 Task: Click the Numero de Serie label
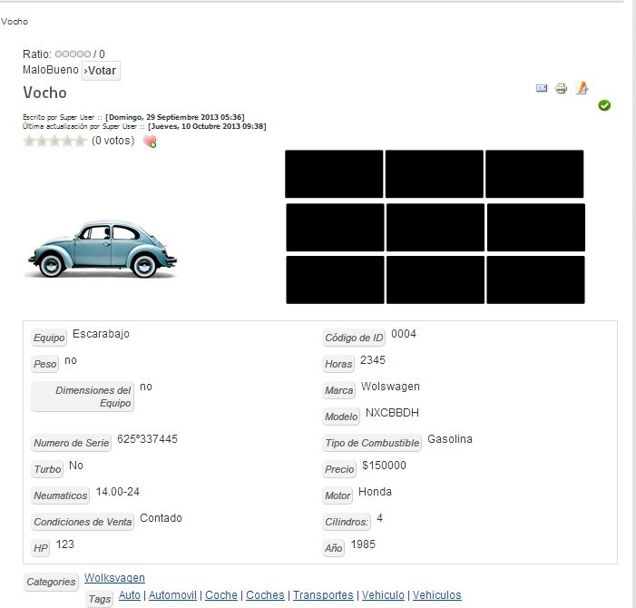pos(72,443)
